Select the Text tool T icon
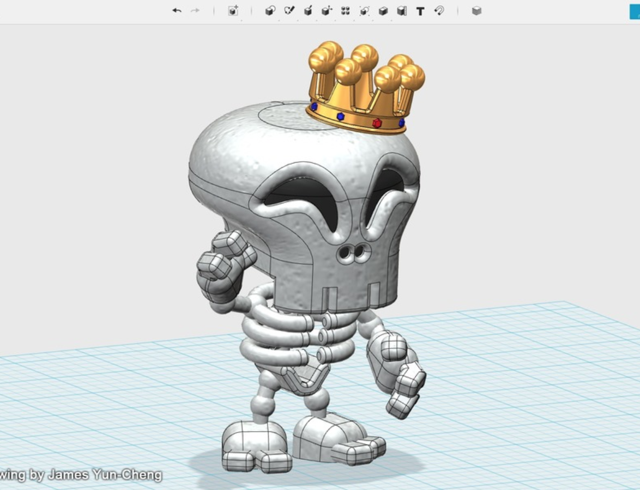This screenshot has width=640, height=490. [420, 11]
